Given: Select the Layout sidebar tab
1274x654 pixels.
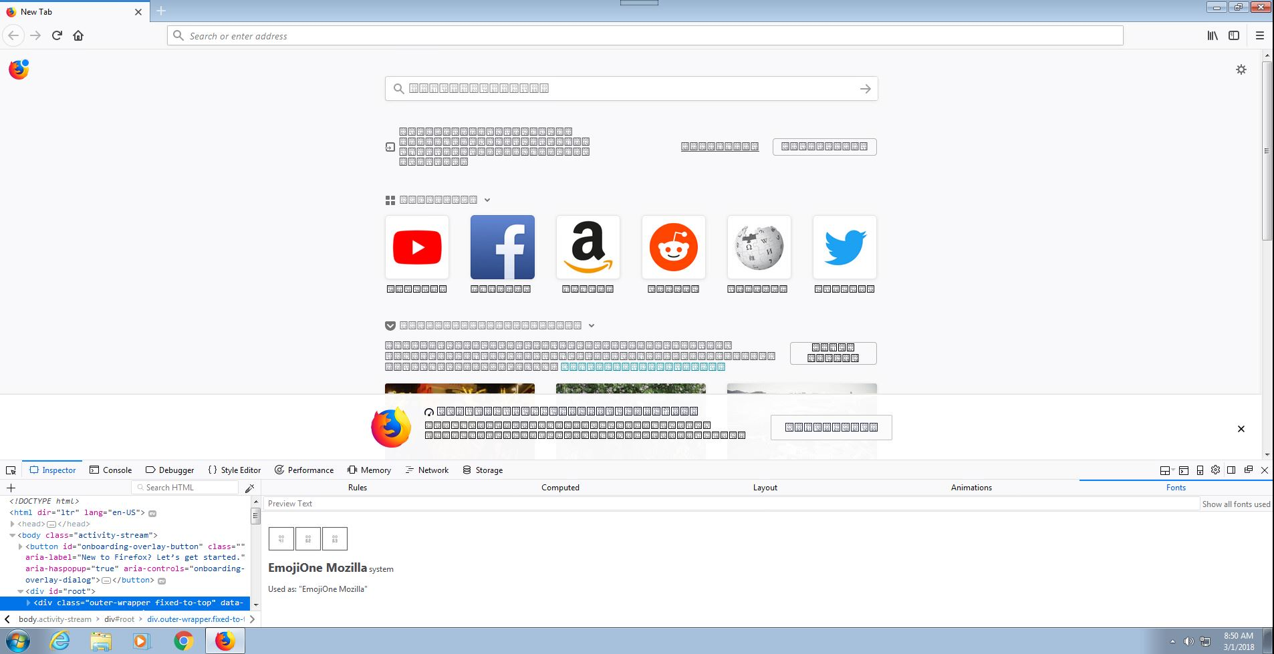Looking at the screenshot, I should tap(765, 488).
